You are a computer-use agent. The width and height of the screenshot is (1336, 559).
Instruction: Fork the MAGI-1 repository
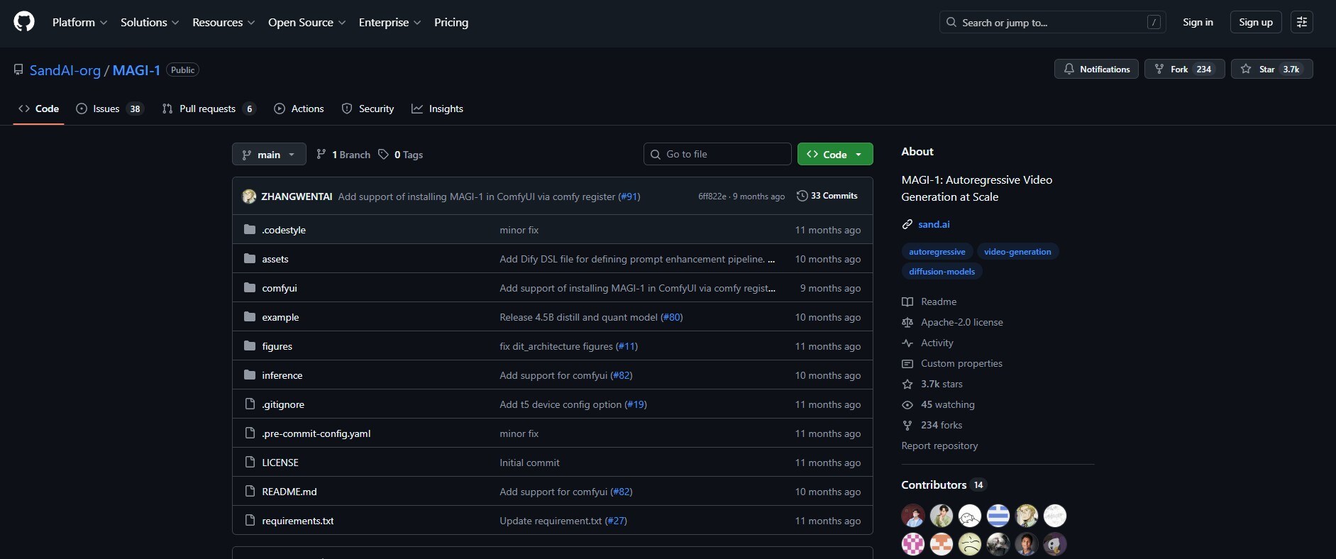click(1184, 69)
